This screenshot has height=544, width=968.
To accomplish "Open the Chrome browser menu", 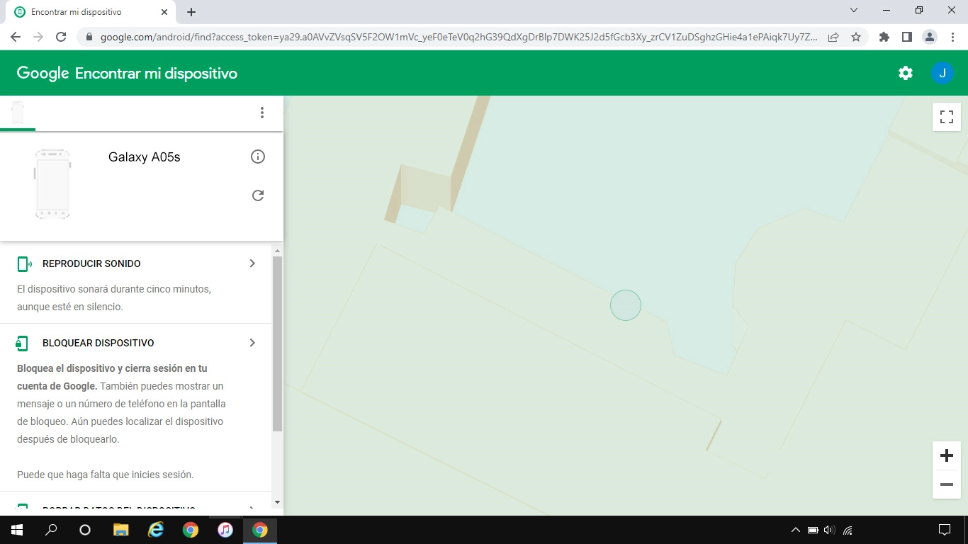I will point(952,36).
